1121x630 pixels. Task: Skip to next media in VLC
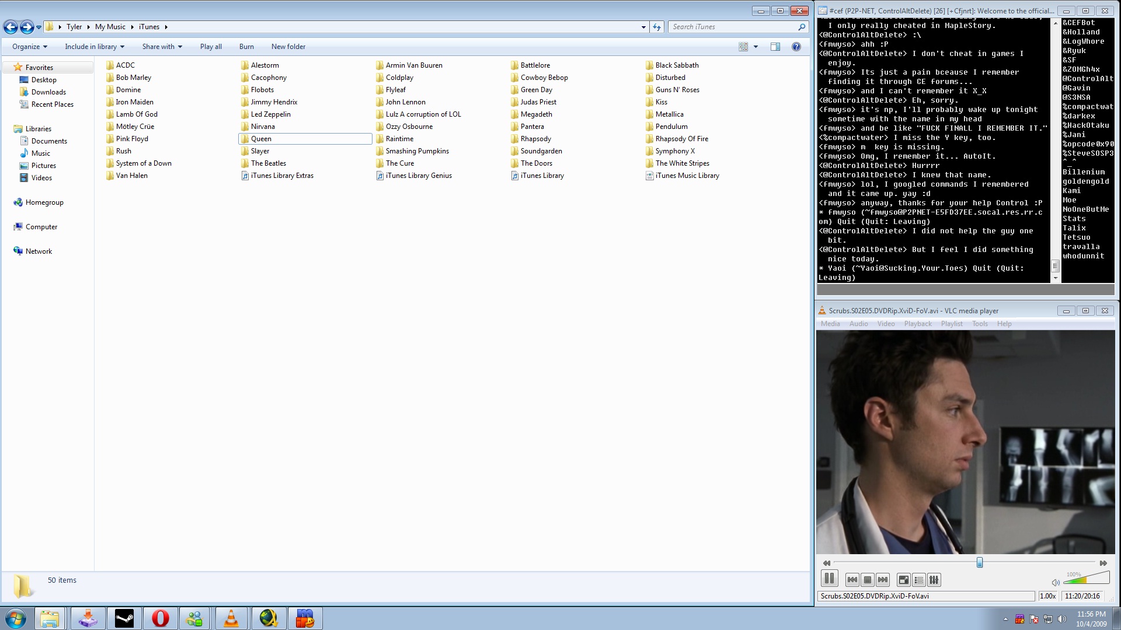(x=883, y=580)
